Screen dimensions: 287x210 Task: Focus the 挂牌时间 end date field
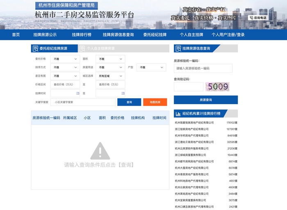110,94
